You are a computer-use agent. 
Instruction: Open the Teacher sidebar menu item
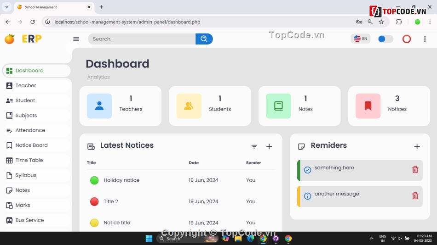26,86
